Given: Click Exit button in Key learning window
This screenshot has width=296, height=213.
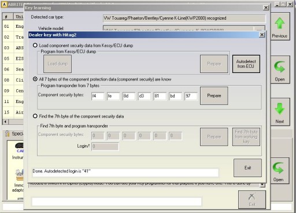Looking at the screenshot, I should (252, 200).
